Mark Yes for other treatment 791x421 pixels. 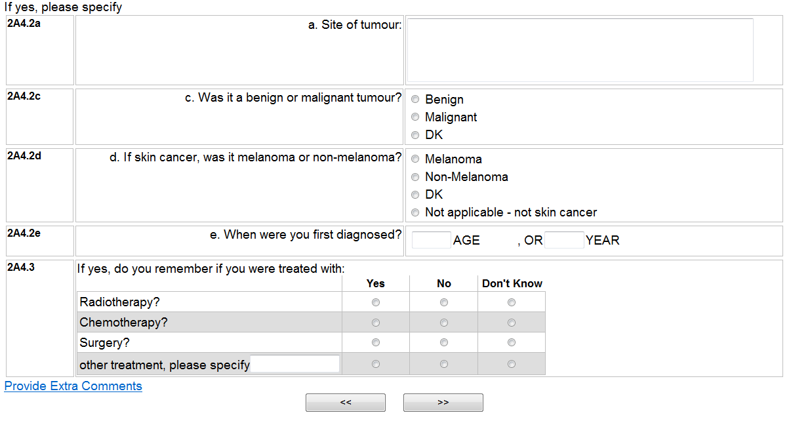tap(376, 364)
